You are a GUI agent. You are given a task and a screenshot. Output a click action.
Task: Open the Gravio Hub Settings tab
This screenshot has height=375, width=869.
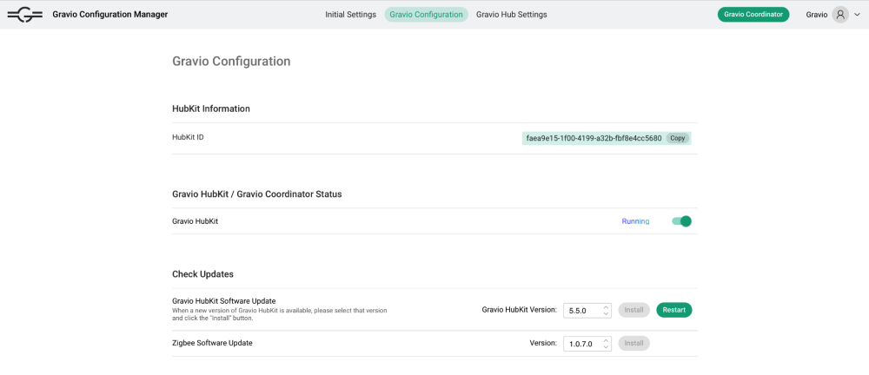[x=512, y=15]
